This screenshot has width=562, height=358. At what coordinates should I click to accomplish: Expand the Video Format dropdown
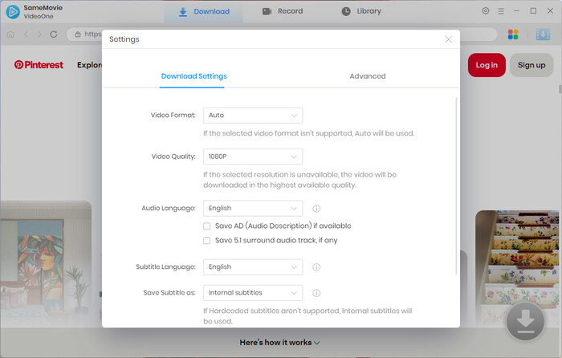(253, 116)
